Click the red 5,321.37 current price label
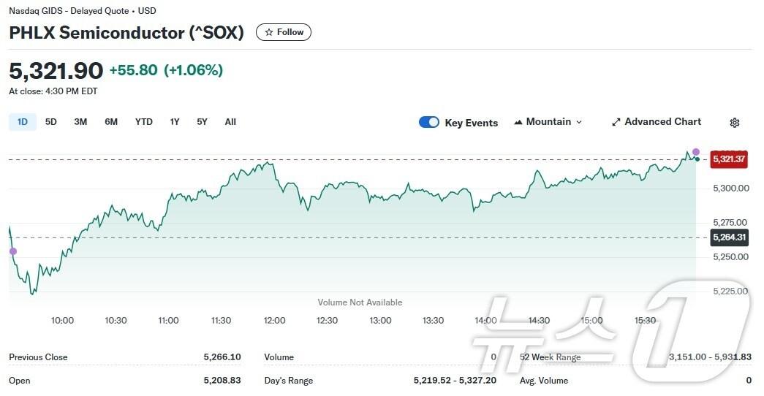This screenshot has width=764, height=396. click(x=729, y=159)
